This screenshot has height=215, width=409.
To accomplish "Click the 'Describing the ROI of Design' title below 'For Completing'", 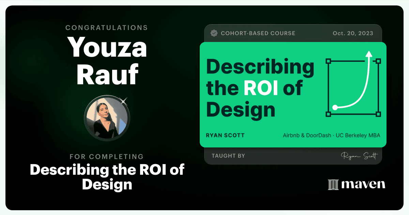I will click(107, 177).
